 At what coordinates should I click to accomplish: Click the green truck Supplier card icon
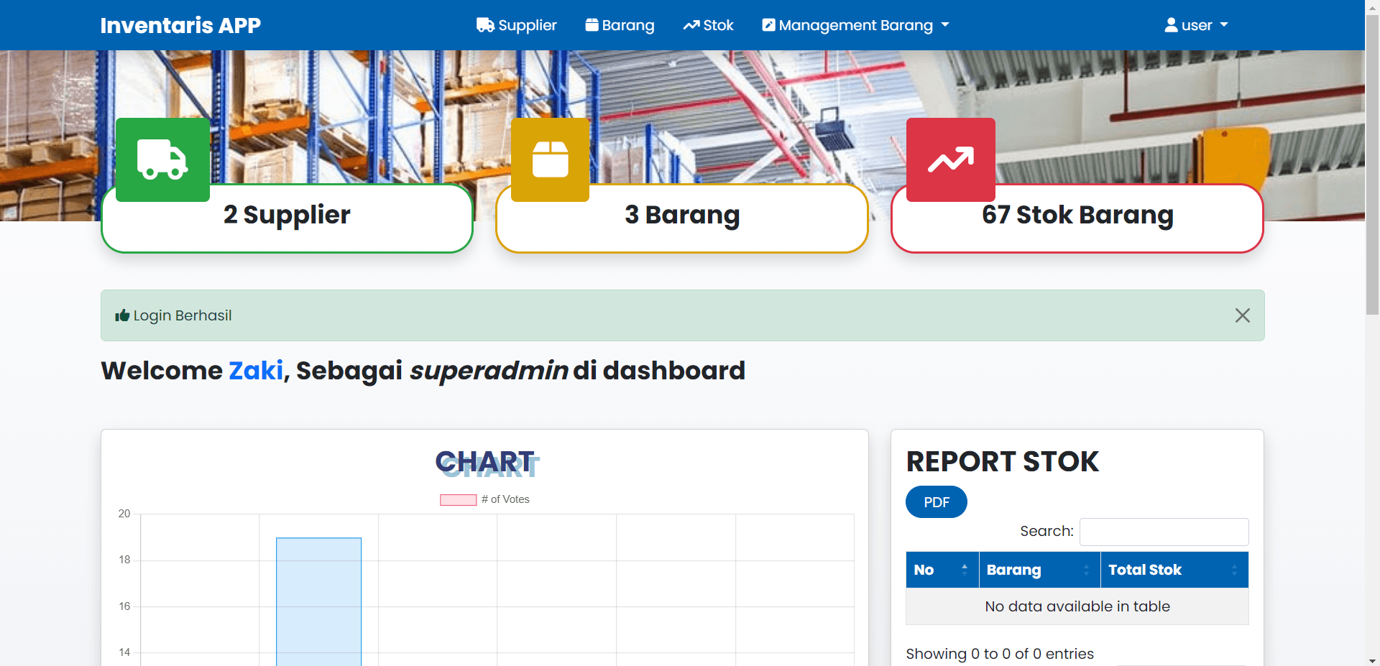[x=162, y=159]
